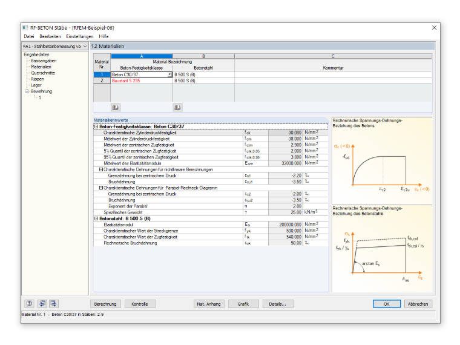Image resolution: width=460 pixels, height=345 pixels.
Task: Click Abbrechen button
Action: click(418, 304)
